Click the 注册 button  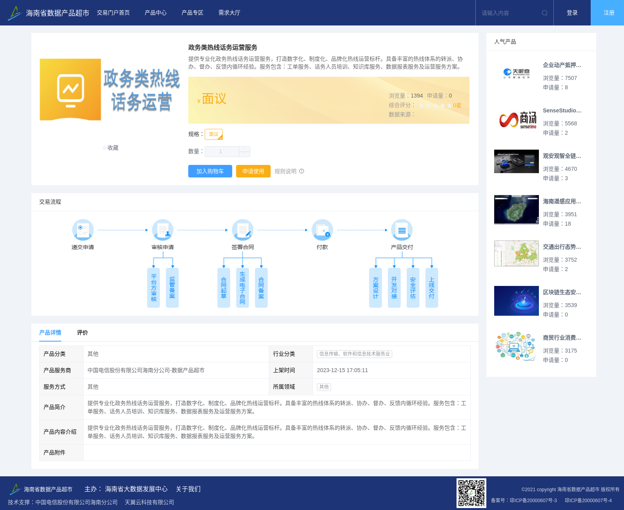pyautogui.click(x=608, y=13)
